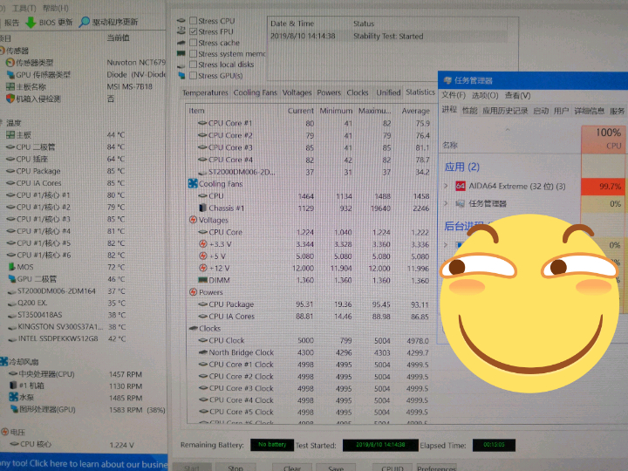Click the Stop button
Viewport: 628px width, 471px height.
click(235, 468)
